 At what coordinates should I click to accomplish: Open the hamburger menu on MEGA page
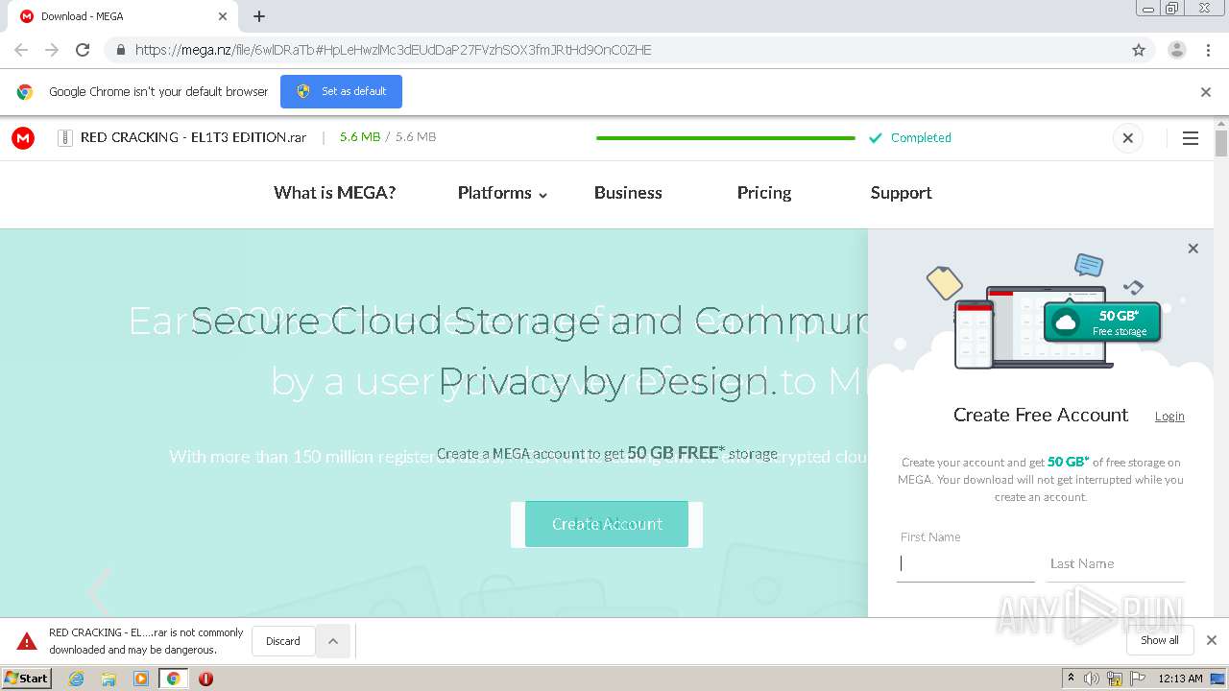point(1191,138)
